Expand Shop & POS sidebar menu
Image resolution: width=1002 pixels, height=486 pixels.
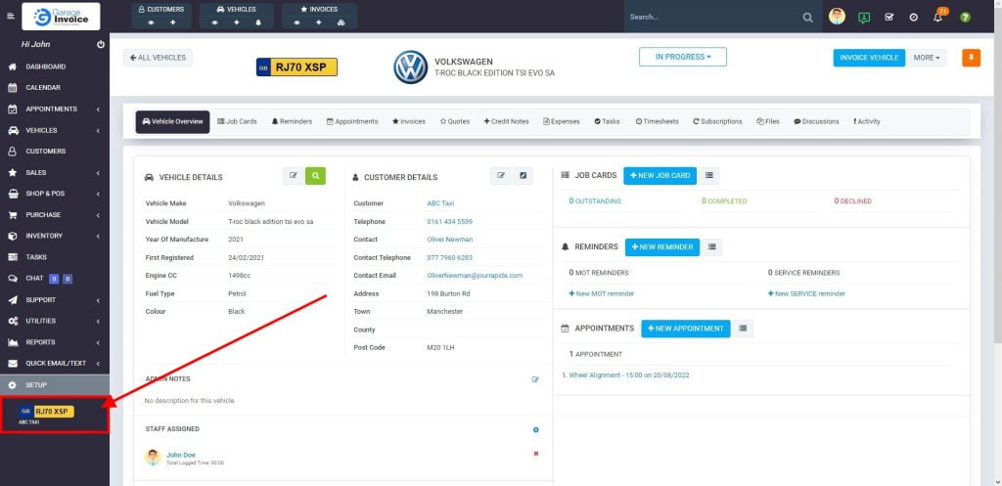tap(55, 194)
